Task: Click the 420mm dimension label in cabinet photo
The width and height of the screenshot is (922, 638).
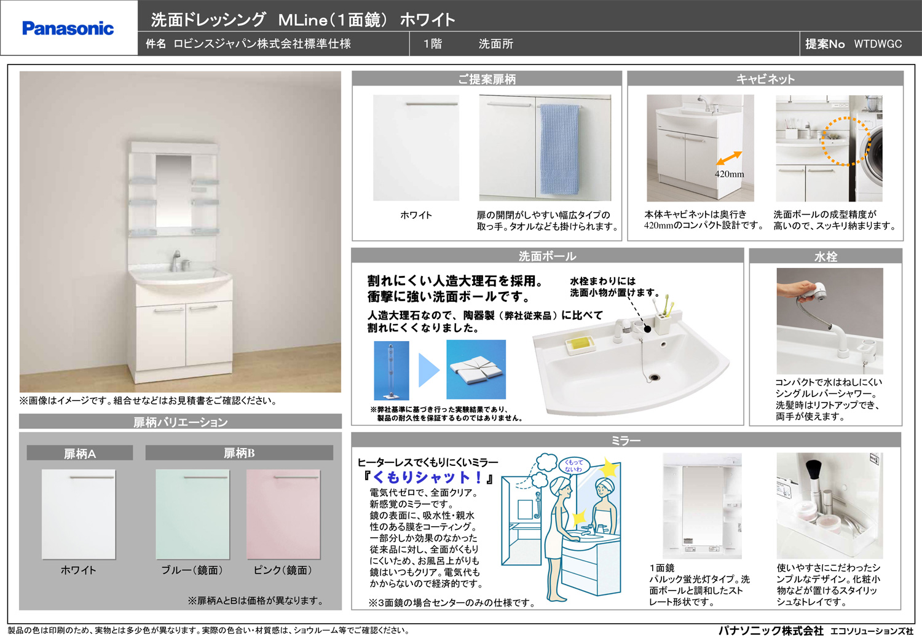Action: pos(729,174)
